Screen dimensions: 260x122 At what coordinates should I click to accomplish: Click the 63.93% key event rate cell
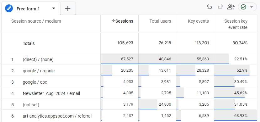tap(236, 115)
